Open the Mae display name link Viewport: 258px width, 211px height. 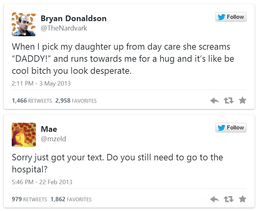49,129
